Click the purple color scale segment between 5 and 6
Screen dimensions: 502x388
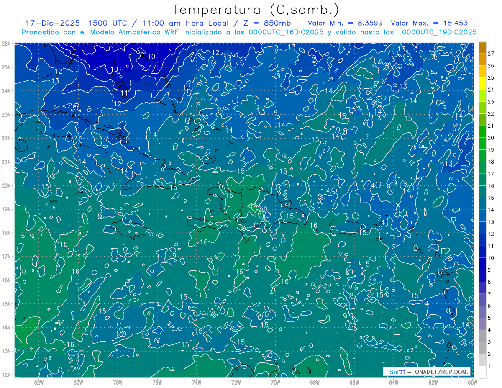click(x=483, y=312)
